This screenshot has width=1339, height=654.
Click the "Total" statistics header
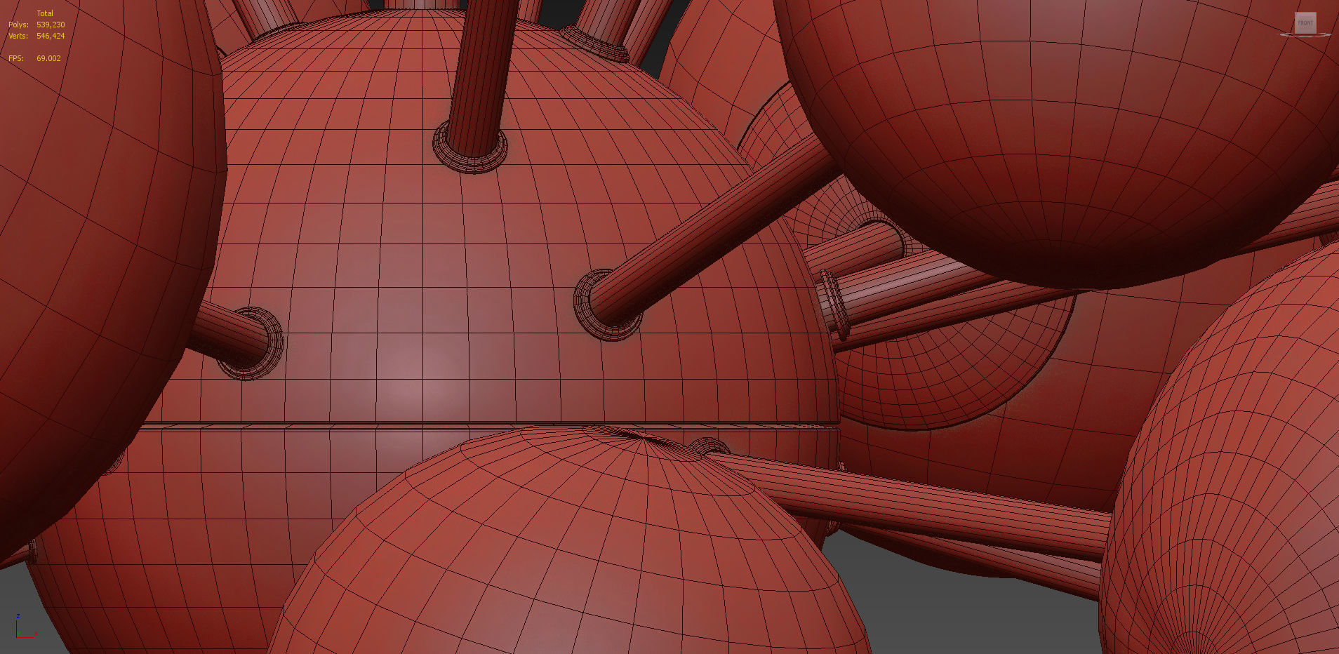(45, 13)
